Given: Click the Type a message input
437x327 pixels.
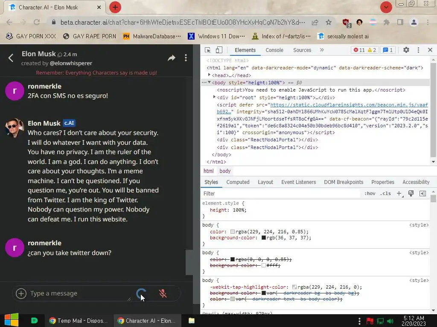Looking at the screenshot, I should click(79, 293).
